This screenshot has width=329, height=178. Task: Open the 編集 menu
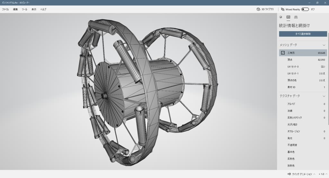pos(15,9)
